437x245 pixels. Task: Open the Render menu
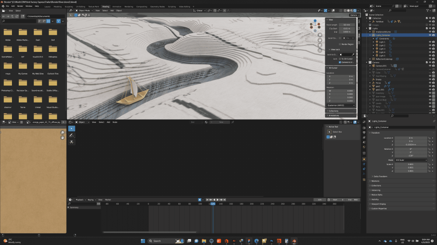[x=20, y=6]
